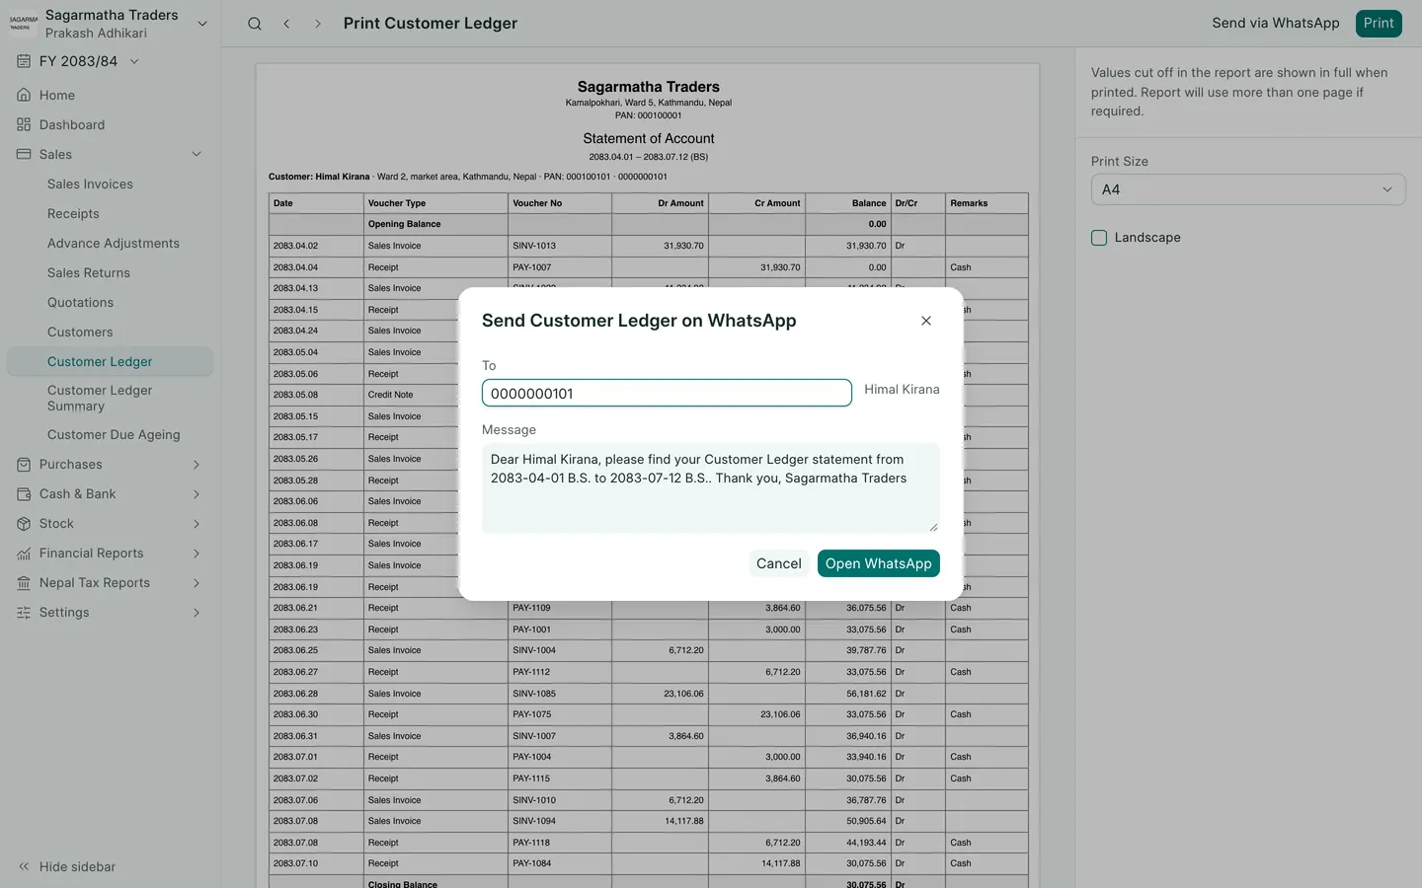This screenshot has width=1422, height=888.
Task: Click inside the Message text area
Action: pyautogui.click(x=711, y=488)
